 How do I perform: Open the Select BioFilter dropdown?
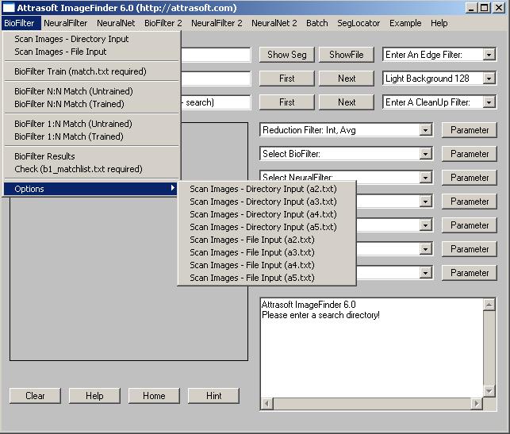tap(426, 154)
